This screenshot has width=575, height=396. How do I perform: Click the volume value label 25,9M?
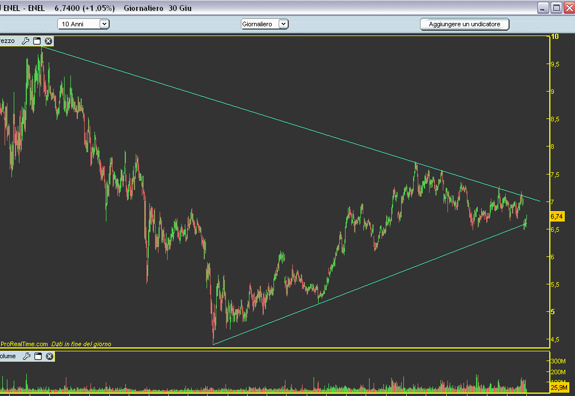click(x=559, y=387)
